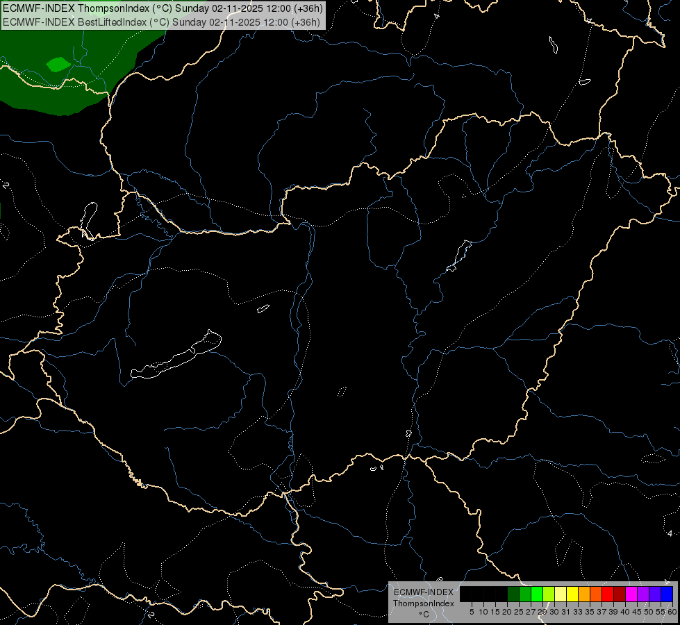Click the dark red 39-40 legend swatch
Viewport: 680px width, 625px height.
pos(620,594)
